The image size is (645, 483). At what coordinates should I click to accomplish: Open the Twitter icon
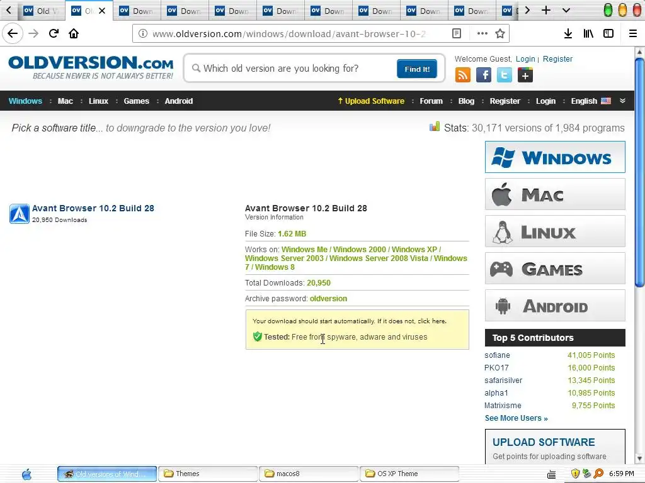pos(505,75)
